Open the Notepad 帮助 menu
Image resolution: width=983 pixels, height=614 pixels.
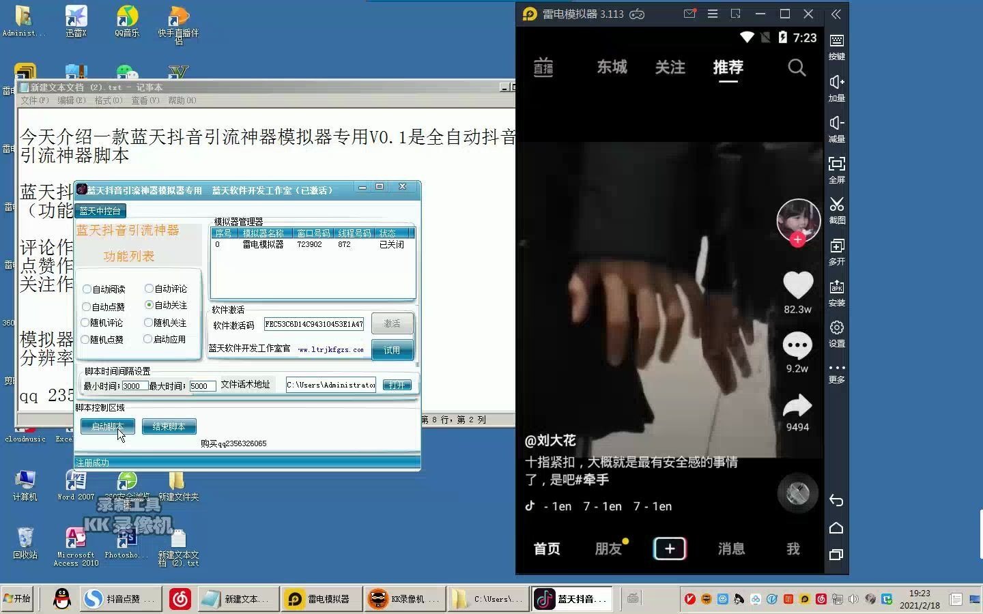click(x=182, y=100)
